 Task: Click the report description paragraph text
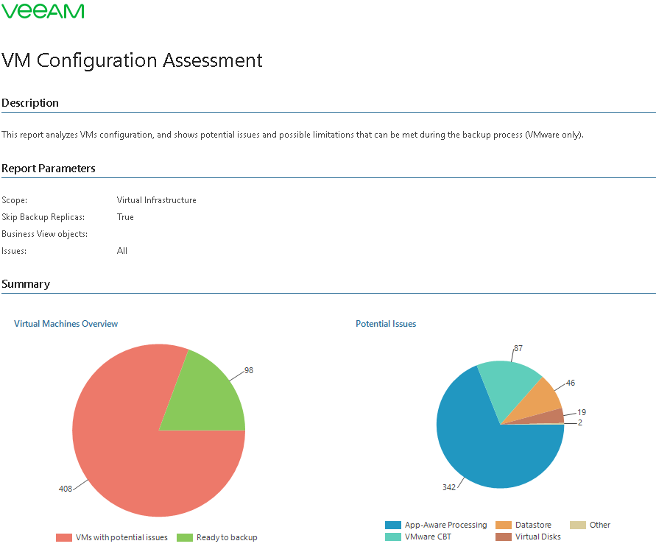click(x=292, y=135)
